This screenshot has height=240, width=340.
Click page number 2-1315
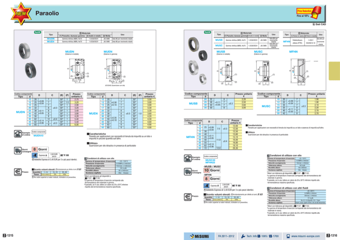(8, 236)
